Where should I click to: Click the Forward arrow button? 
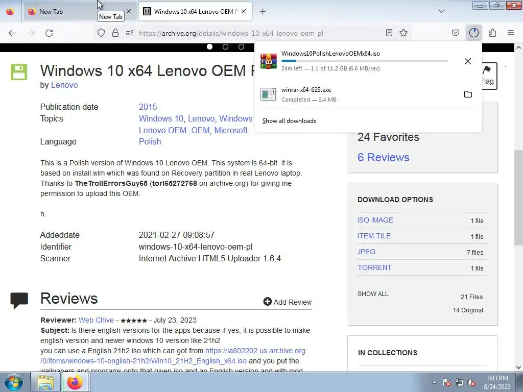tap(31, 33)
